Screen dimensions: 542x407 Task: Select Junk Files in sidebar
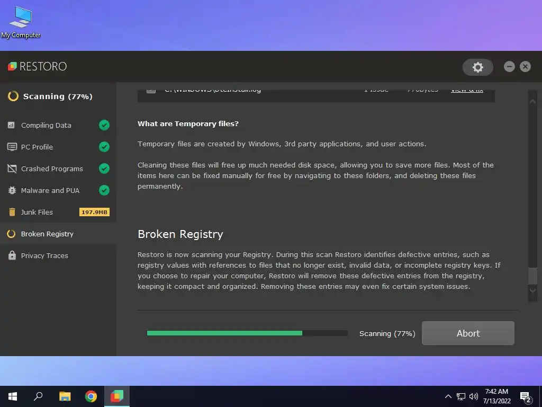(58, 212)
